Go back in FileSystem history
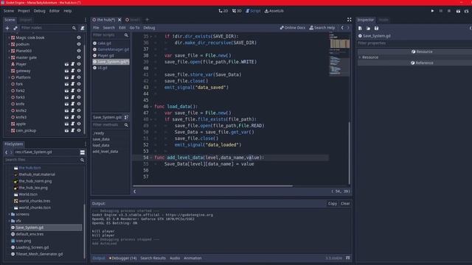The width and height of the screenshot is (472, 265). point(7,152)
